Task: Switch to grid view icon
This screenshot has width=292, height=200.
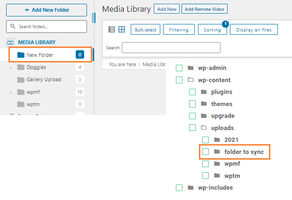Action: [x=121, y=30]
